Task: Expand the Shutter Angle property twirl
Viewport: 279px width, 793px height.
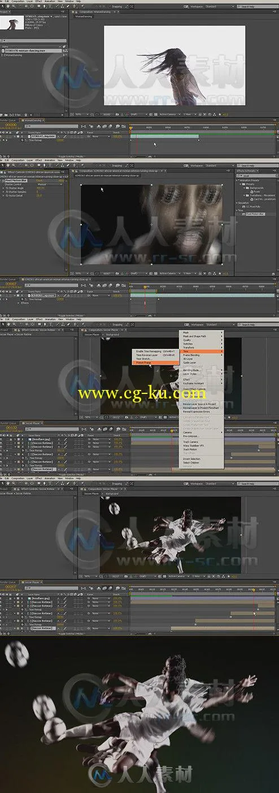Action: tap(2, 188)
